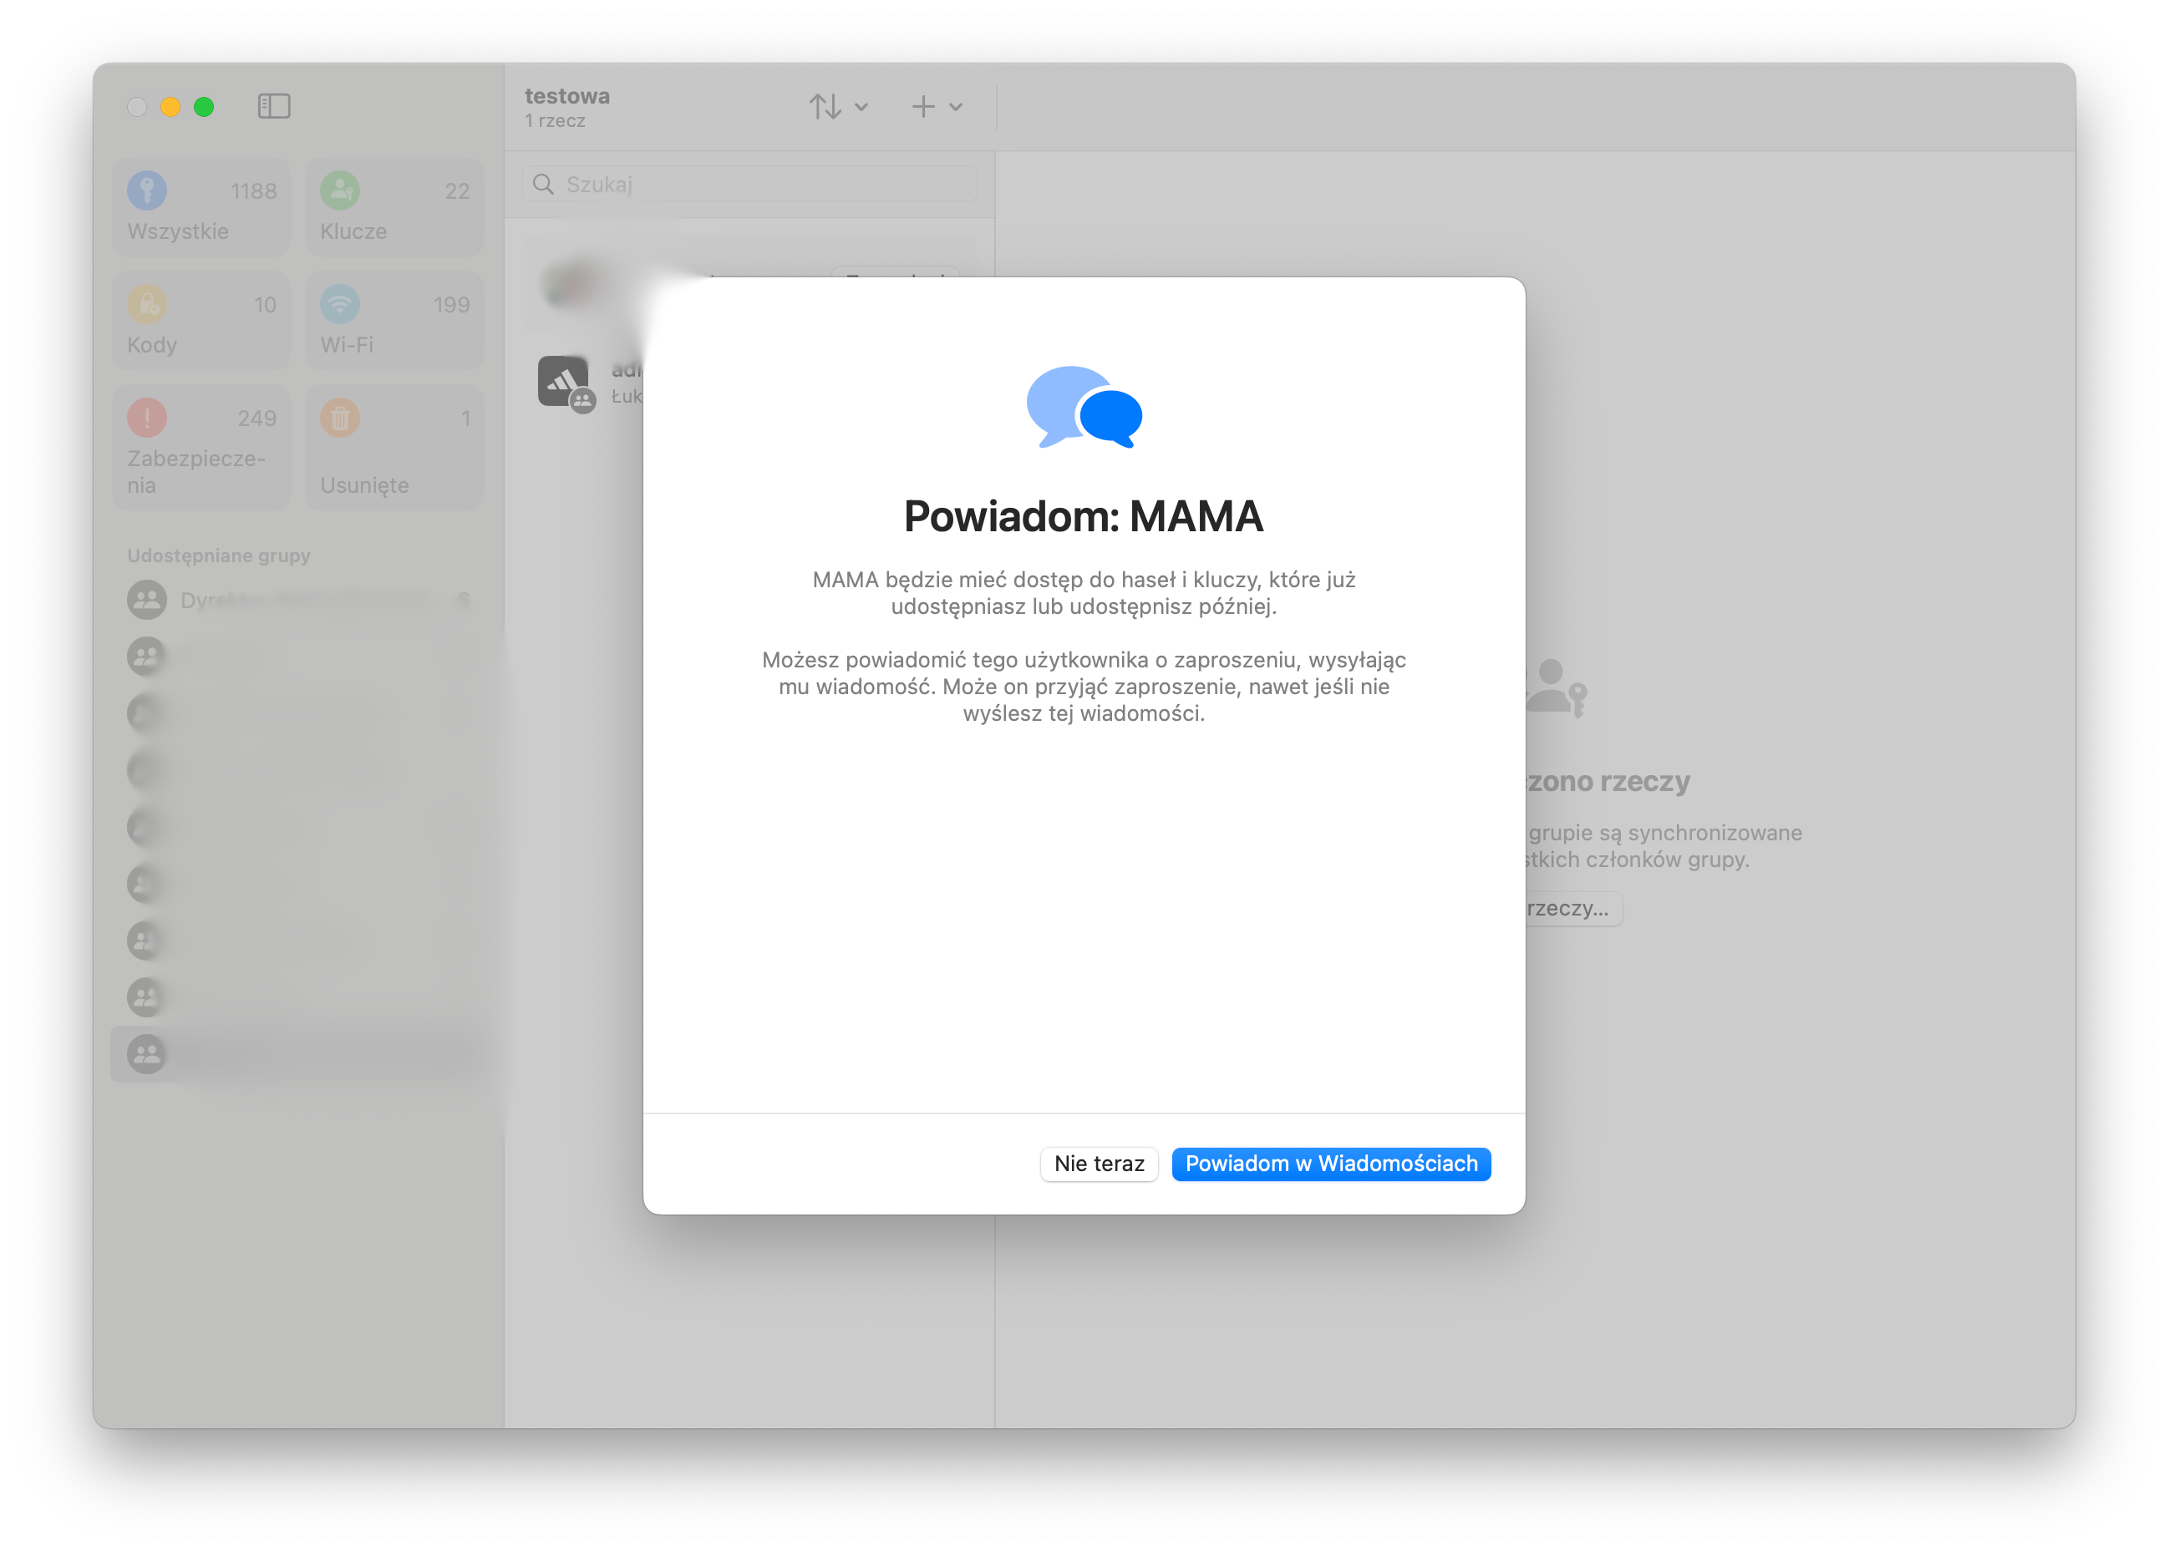Click the green full-screen window button
Image resolution: width=2169 pixels, height=1552 pixels.
pyautogui.click(x=204, y=106)
